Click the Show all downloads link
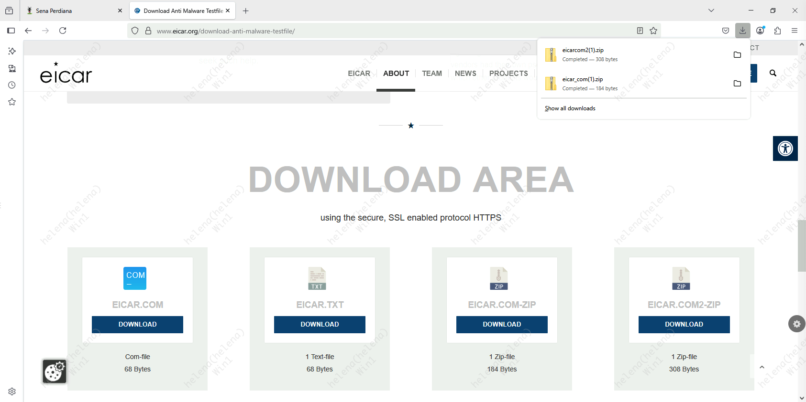 coord(570,108)
